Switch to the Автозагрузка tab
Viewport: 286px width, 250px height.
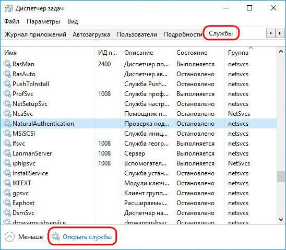coord(91,34)
